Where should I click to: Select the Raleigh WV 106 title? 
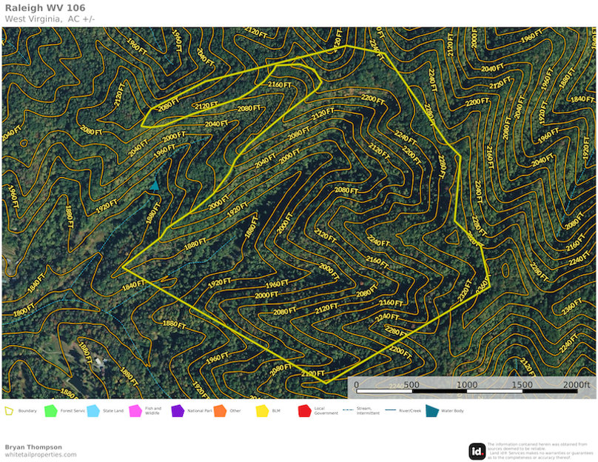[x=44, y=8]
